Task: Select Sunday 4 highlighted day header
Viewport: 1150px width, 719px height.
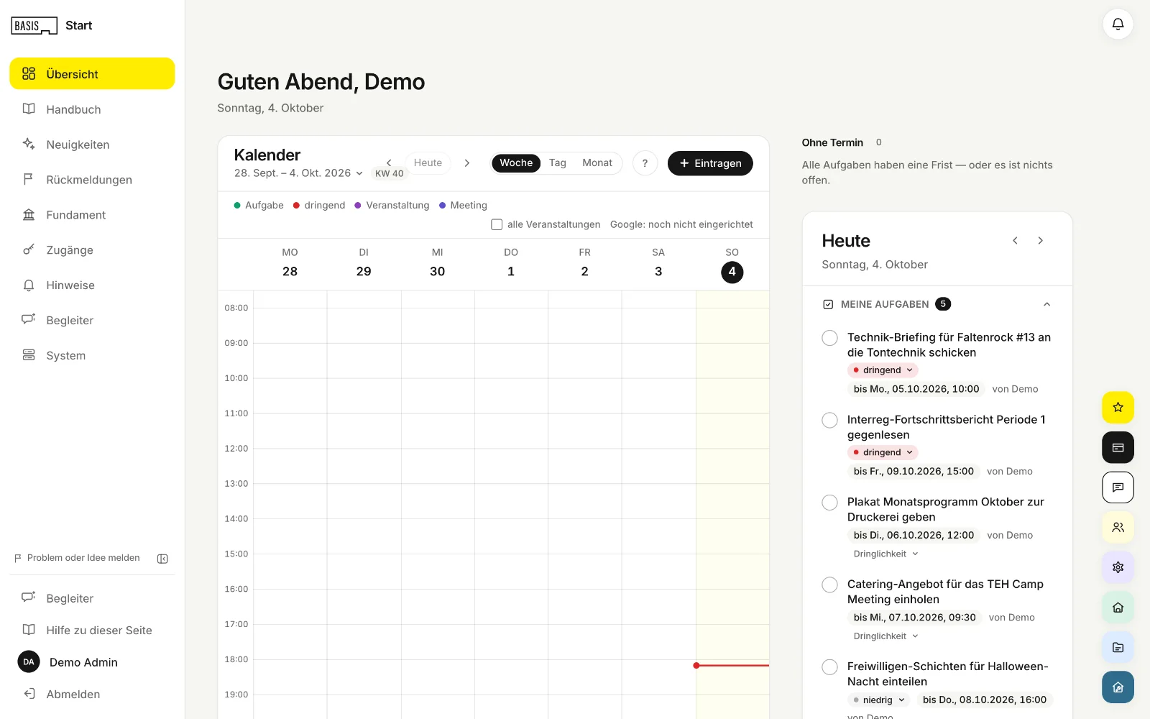Action: [732, 263]
